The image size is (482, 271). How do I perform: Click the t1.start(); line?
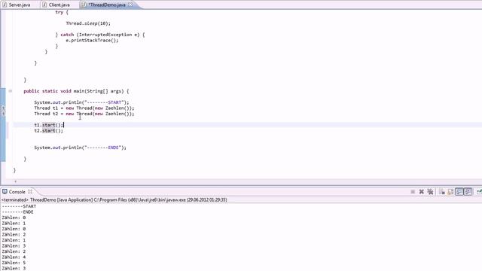[x=48, y=125]
